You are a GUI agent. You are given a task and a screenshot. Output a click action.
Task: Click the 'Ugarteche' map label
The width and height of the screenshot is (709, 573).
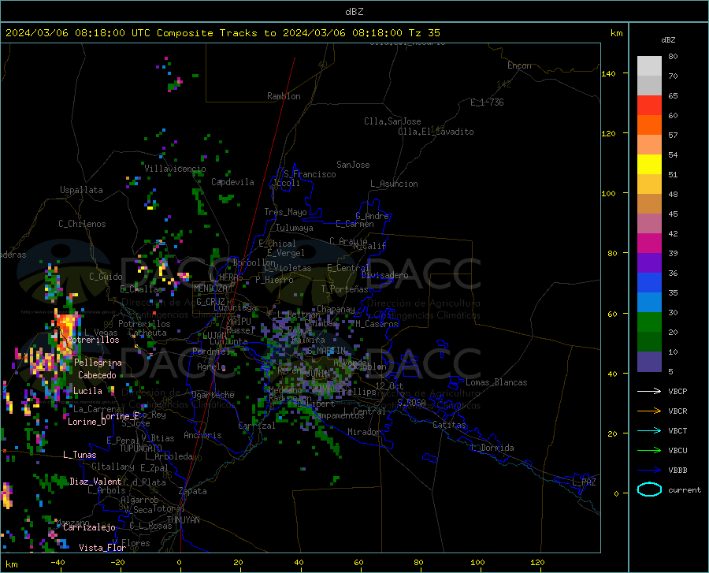tap(213, 395)
